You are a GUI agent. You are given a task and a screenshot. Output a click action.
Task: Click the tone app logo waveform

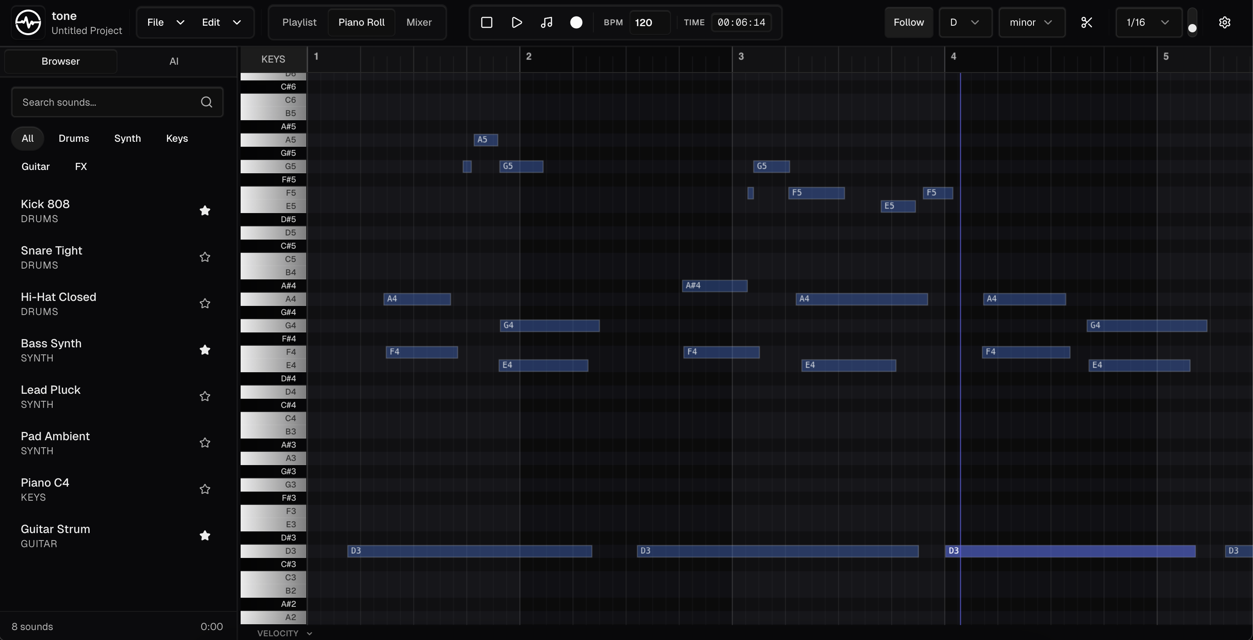(28, 22)
